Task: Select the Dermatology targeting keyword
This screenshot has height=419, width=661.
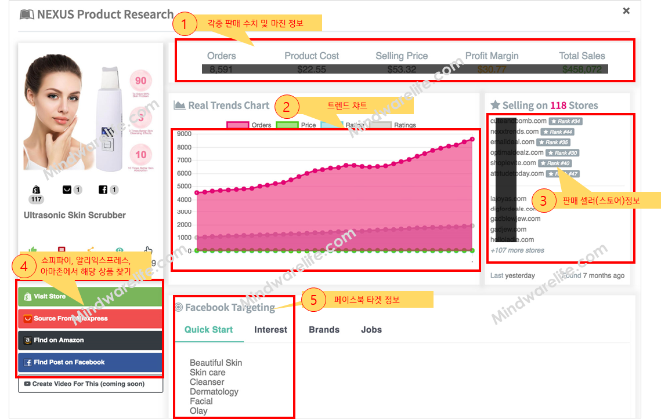Action: click(214, 392)
